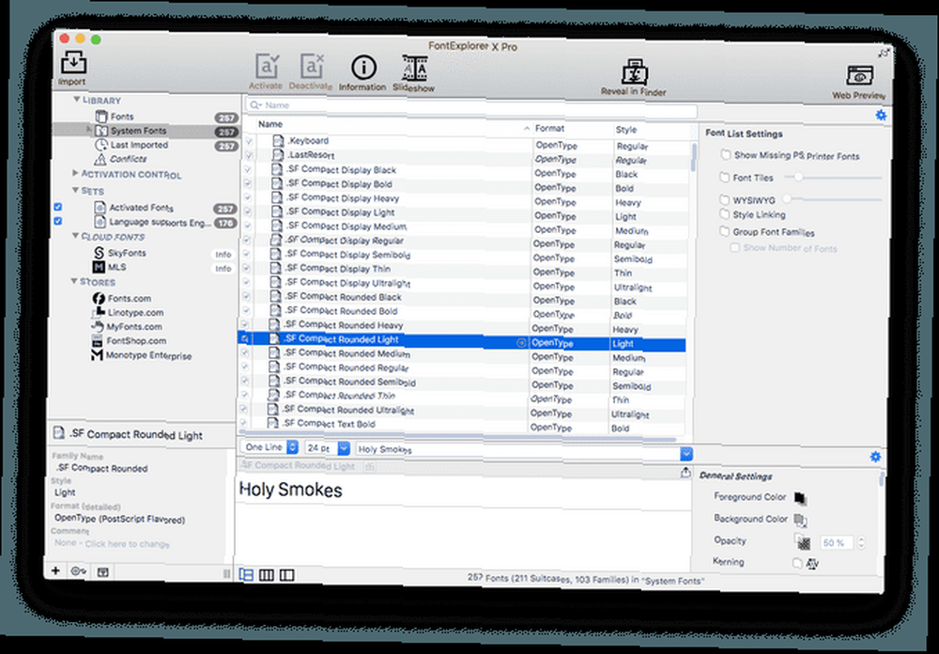Sort the font list by Style column
The height and width of the screenshot is (654, 939).
[x=652, y=130]
